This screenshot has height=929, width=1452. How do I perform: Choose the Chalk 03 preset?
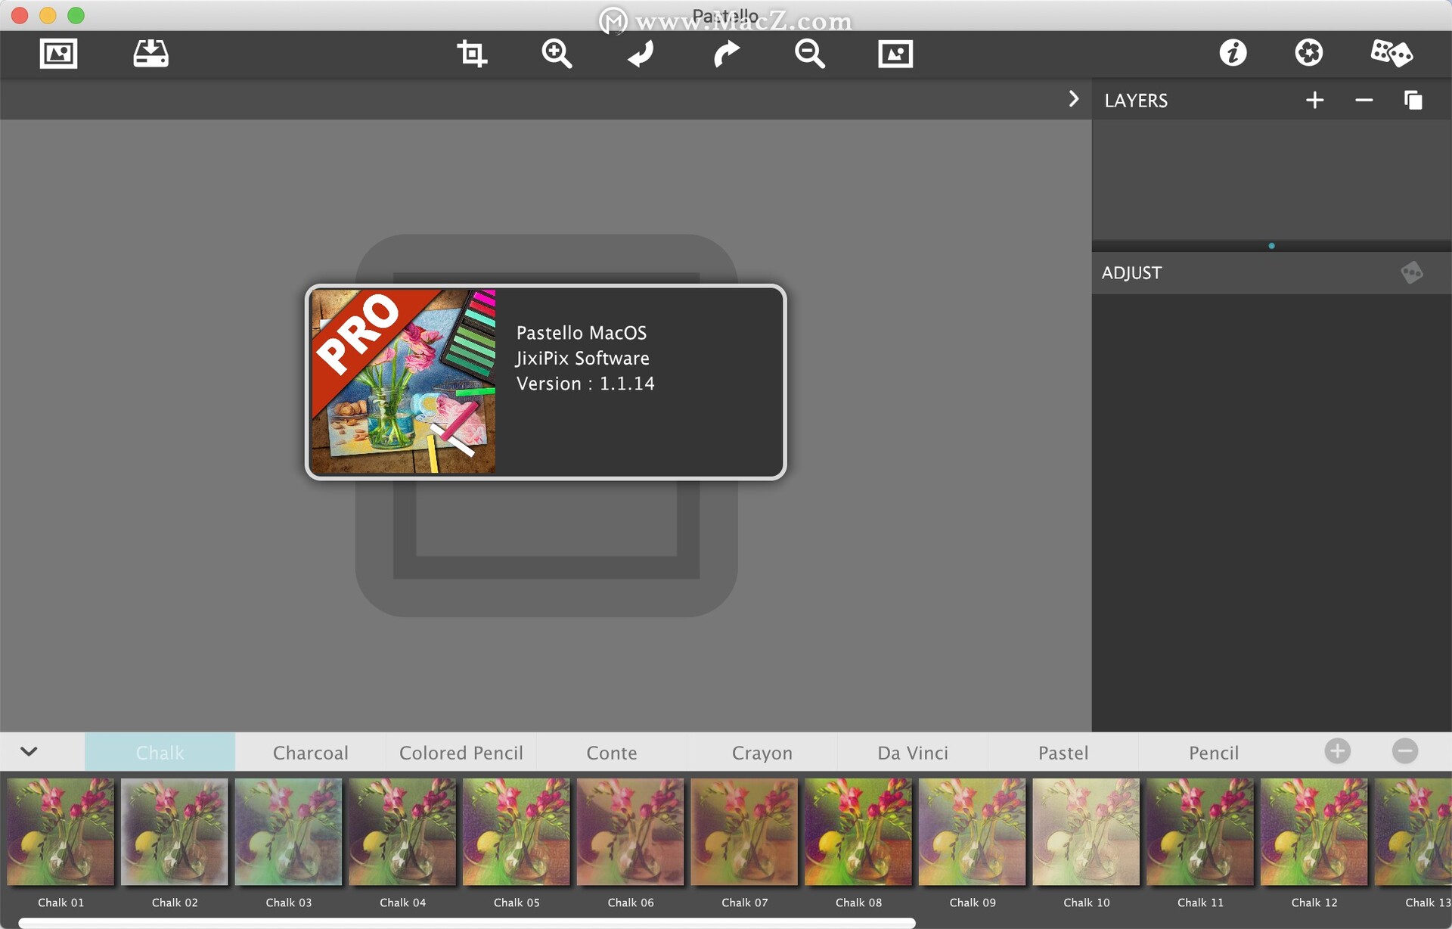pos(288,832)
